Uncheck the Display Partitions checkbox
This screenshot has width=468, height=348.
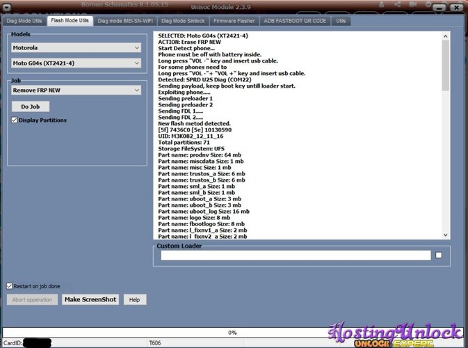pos(14,120)
